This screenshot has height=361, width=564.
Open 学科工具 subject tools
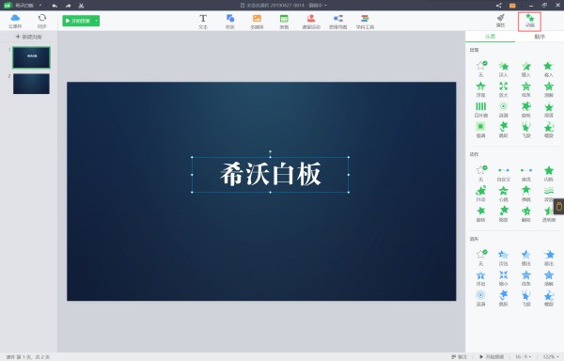(365, 22)
